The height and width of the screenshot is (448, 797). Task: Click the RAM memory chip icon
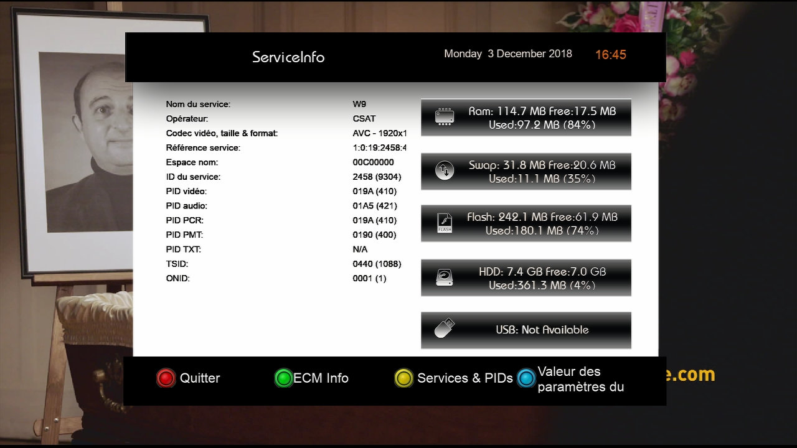(x=444, y=117)
